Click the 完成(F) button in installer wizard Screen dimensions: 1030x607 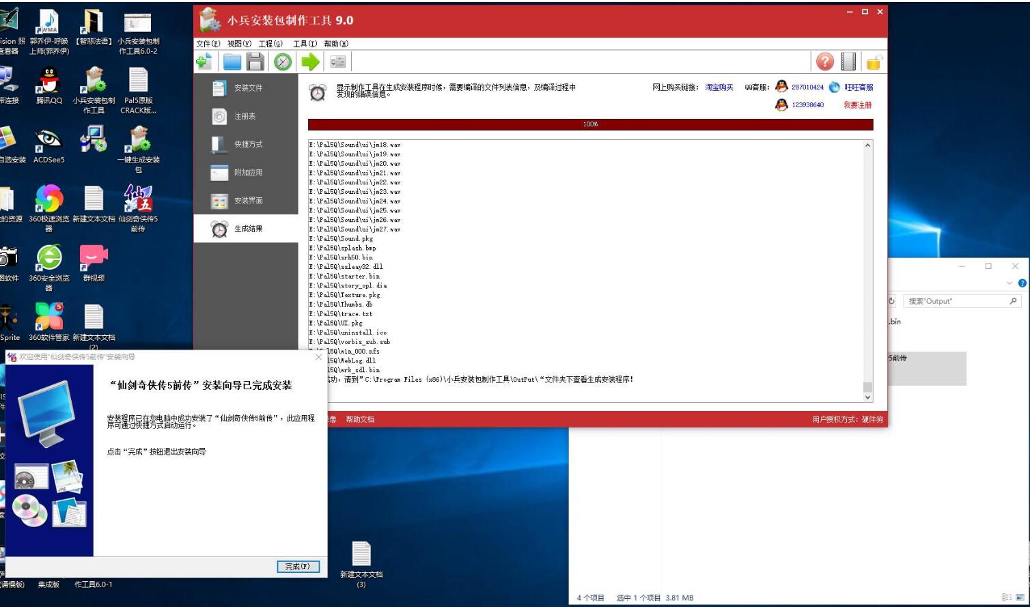298,567
